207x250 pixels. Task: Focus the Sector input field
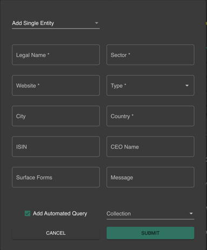150,55
